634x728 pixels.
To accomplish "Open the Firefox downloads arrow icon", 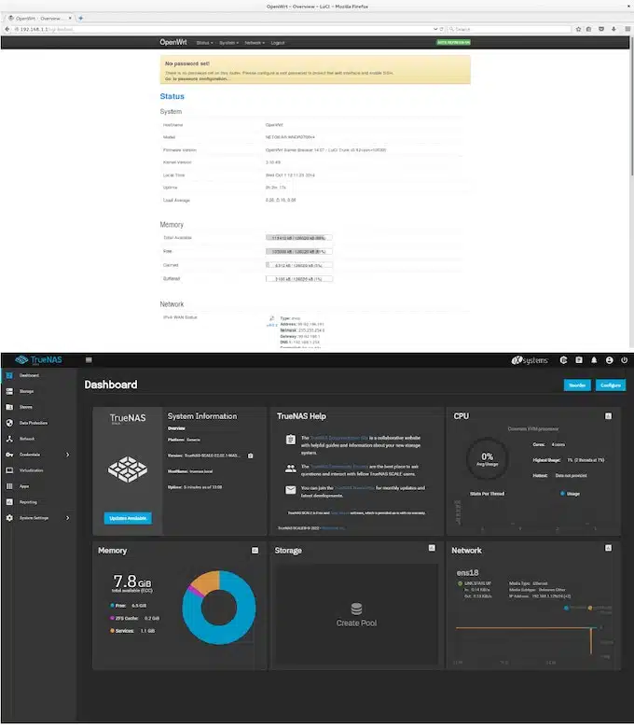I will tap(613, 29).
